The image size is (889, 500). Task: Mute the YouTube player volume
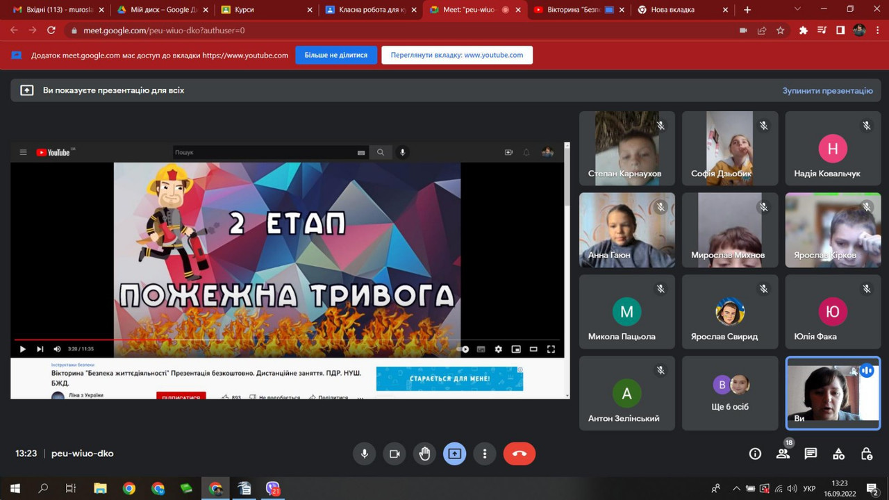point(58,349)
